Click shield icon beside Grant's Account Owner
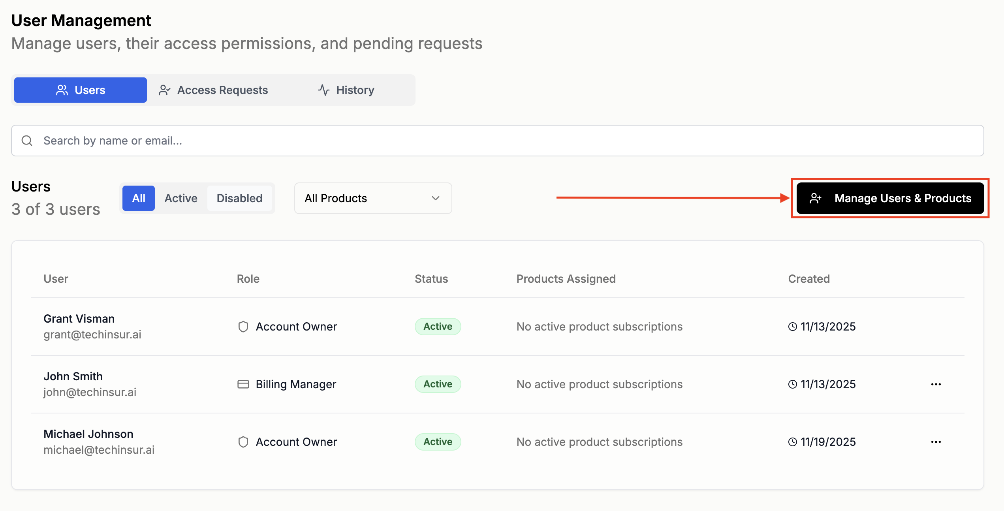Screen dimensions: 1004x511 [243, 327]
